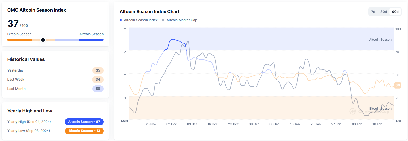Toggle Altcoin Market Cap legend dot
Viewport: 408px width, 141px height.
click(163, 20)
